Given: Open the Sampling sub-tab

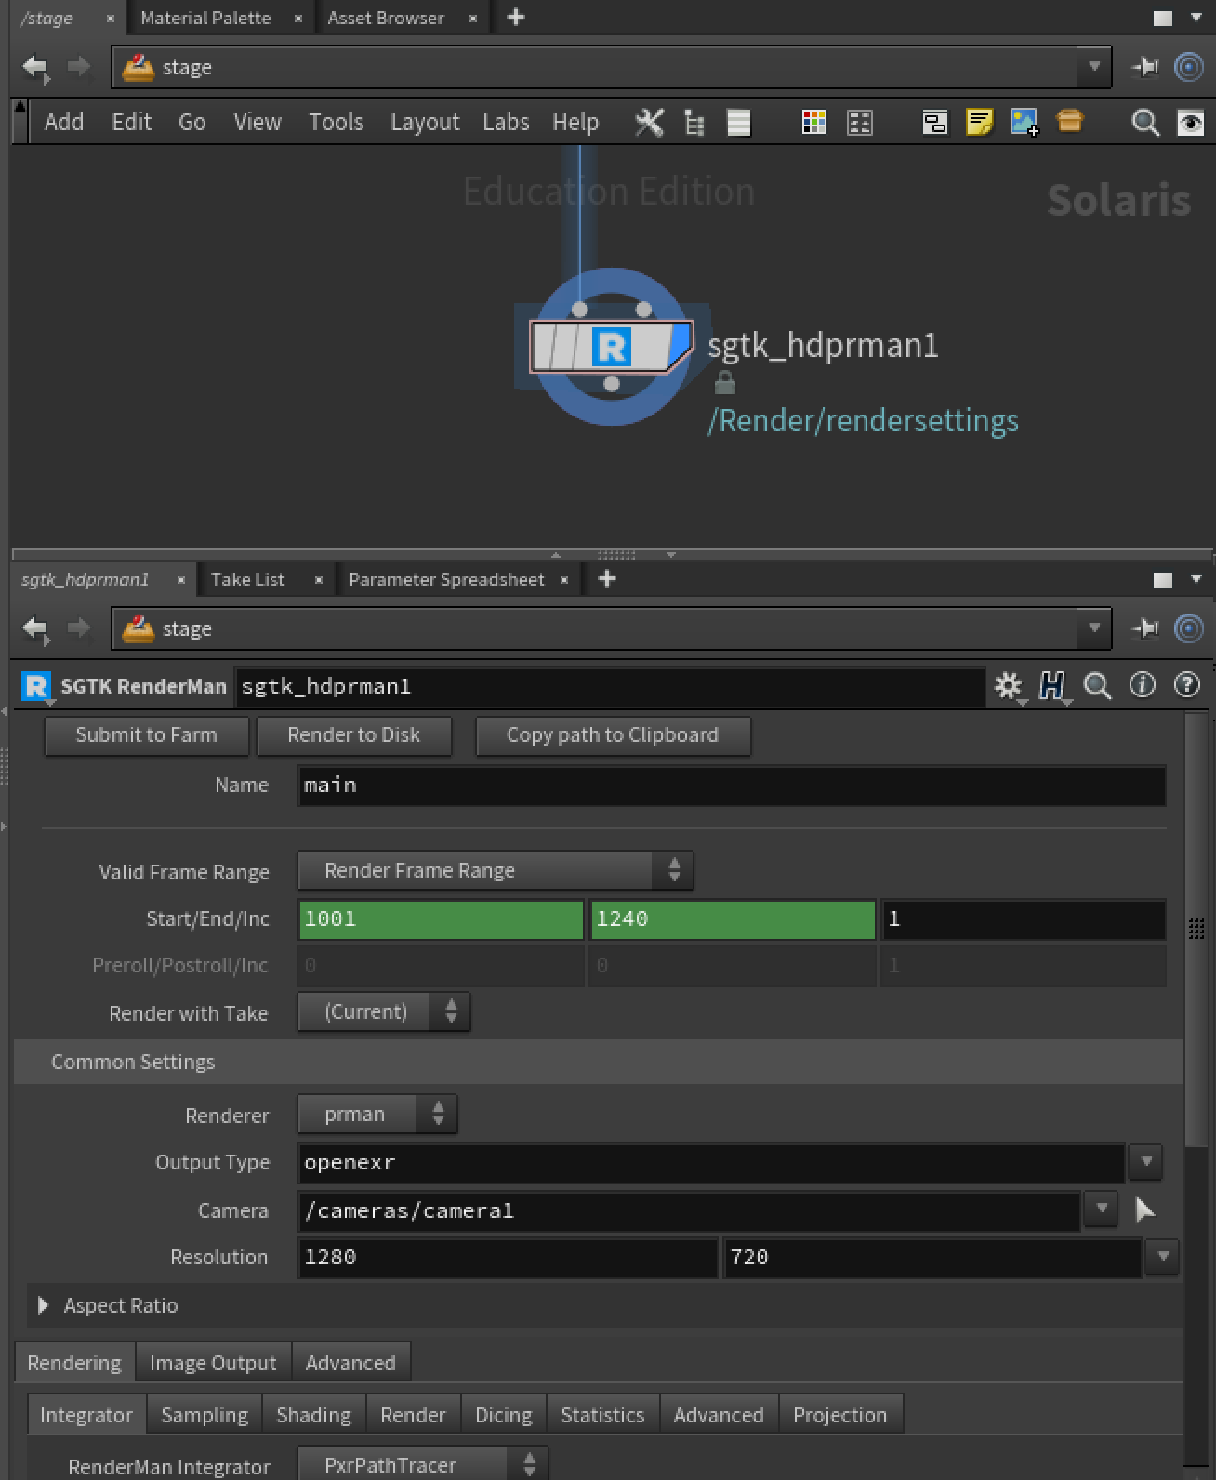Looking at the screenshot, I should pos(205,1415).
